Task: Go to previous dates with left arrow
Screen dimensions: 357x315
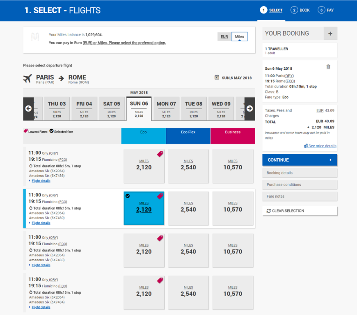Action: (28, 109)
